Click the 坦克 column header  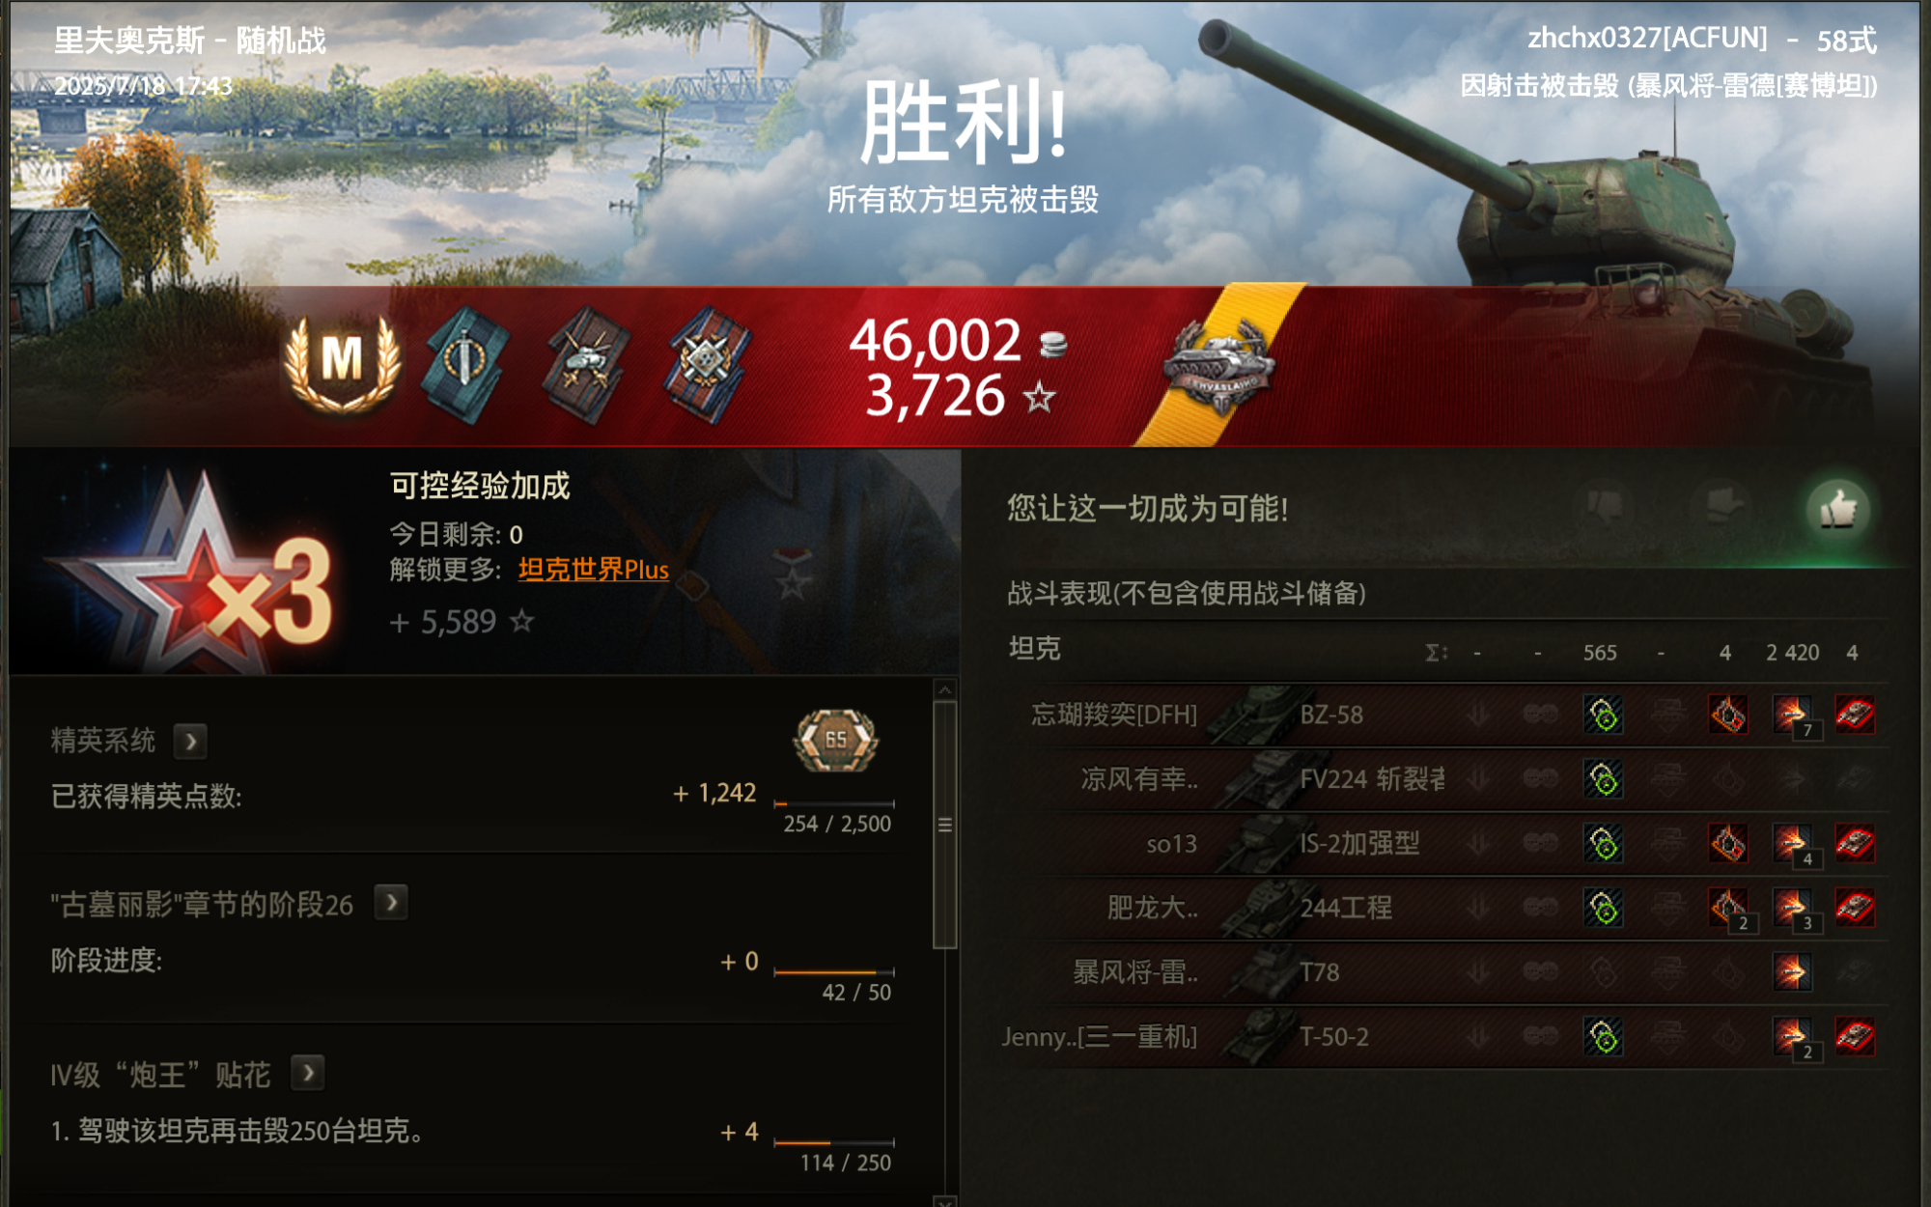click(x=1034, y=649)
